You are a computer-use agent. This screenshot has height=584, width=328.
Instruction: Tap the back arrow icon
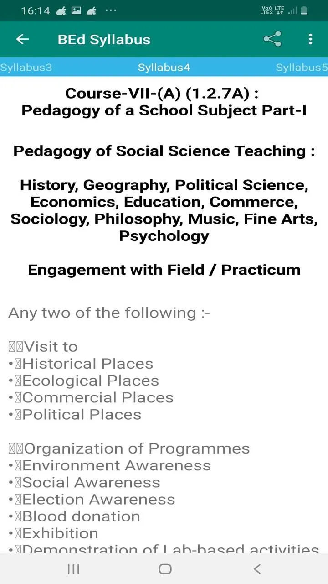(22, 39)
